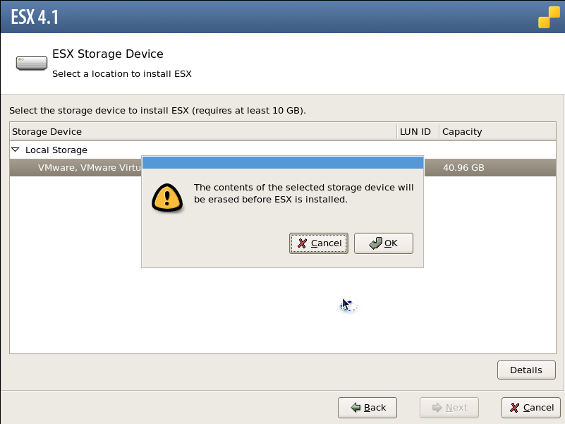
Task: Click the erase warning message text
Action: [x=304, y=193]
